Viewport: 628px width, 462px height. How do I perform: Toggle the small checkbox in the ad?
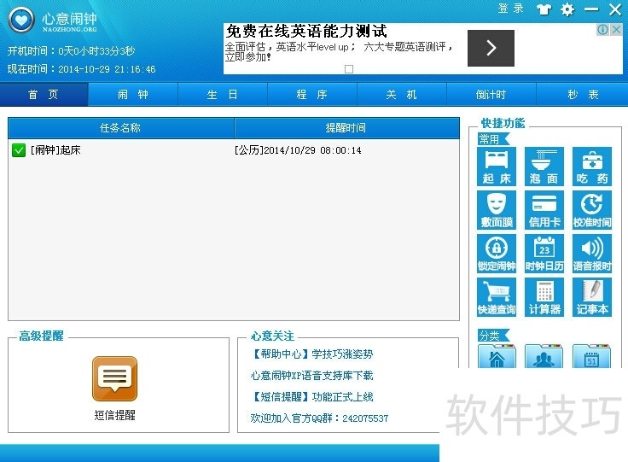pyautogui.click(x=349, y=69)
